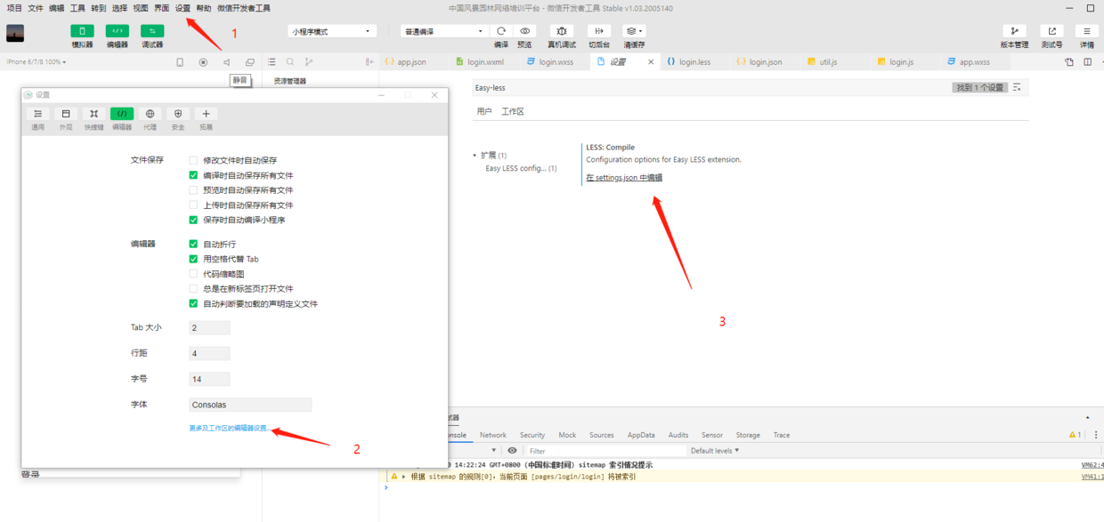Open the AppData tab in debugger
This screenshot has width=1104, height=522.
641,435
